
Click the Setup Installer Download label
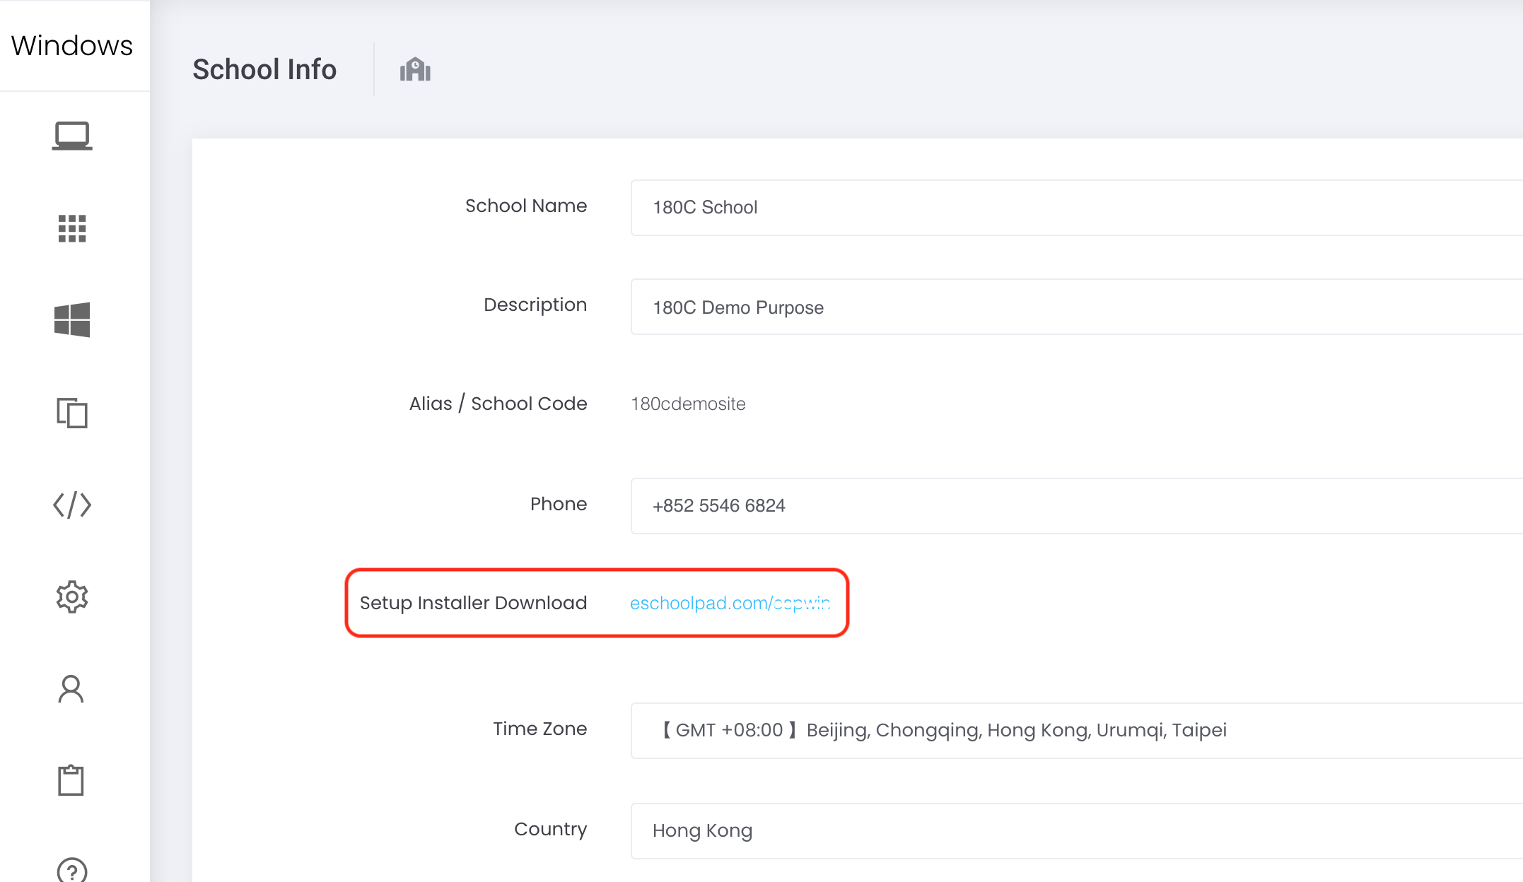[473, 603]
